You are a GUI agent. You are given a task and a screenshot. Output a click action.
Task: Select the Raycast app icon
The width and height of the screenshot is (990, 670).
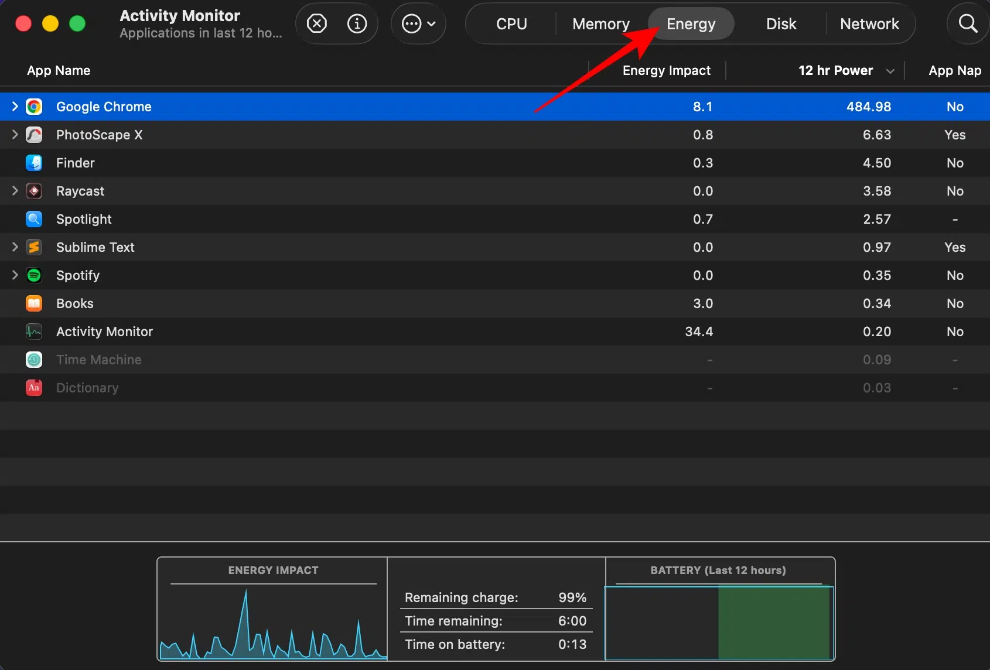pos(34,191)
